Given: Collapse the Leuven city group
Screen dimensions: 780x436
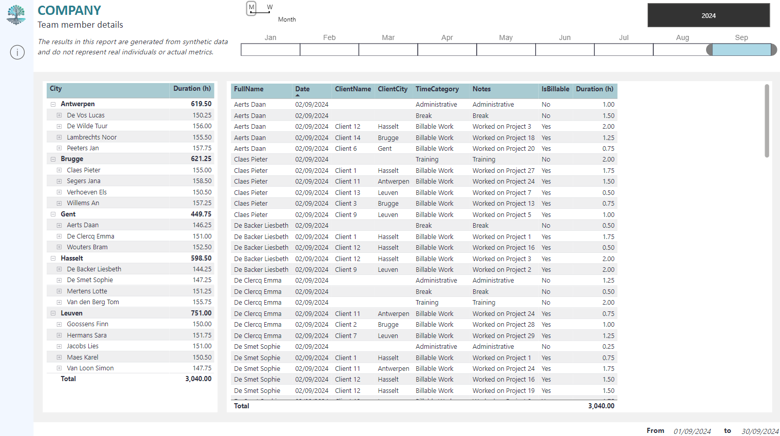Looking at the screenshot, I should pos(53,313).
